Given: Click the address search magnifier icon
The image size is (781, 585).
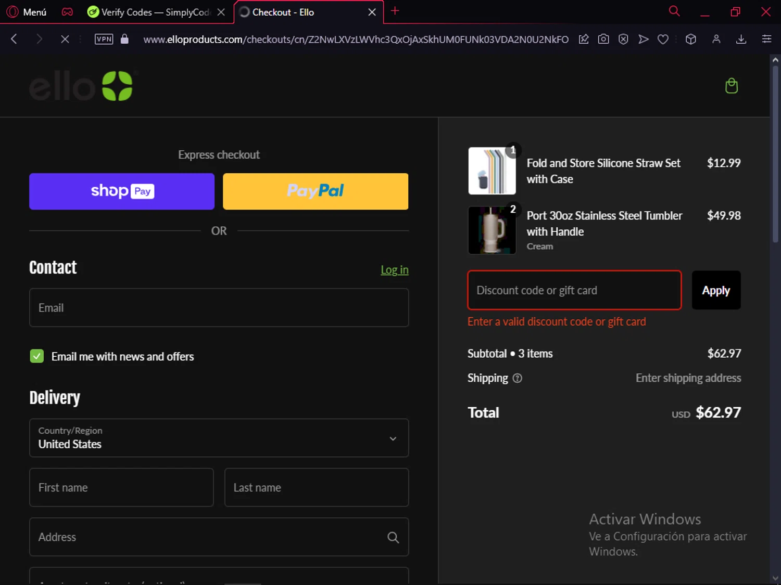Looking at the screenshot, I should click(x=393, y=537).
